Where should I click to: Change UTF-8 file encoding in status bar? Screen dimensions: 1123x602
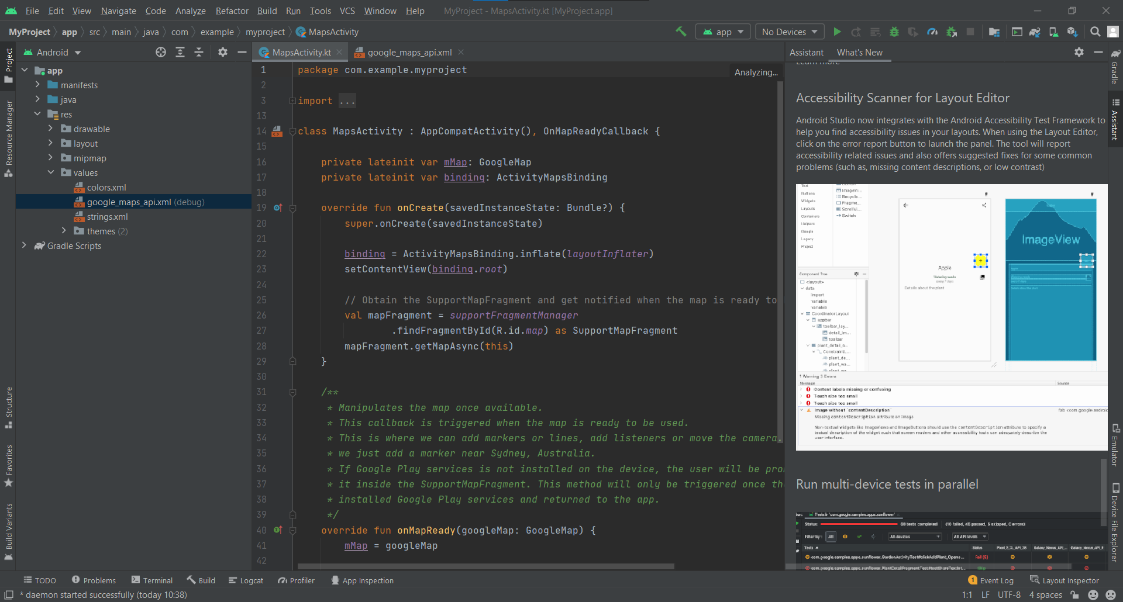1009,595
